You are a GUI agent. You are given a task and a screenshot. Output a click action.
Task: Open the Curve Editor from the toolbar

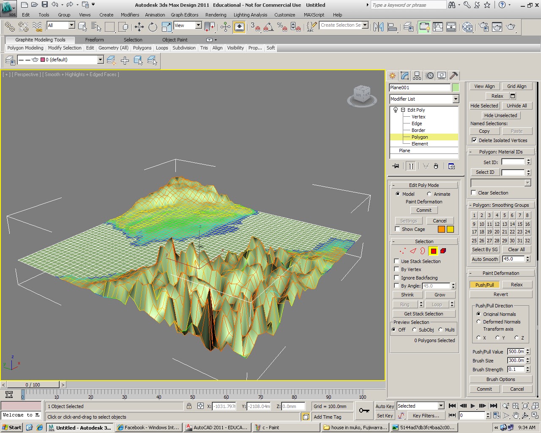click(x=438, y=27)
